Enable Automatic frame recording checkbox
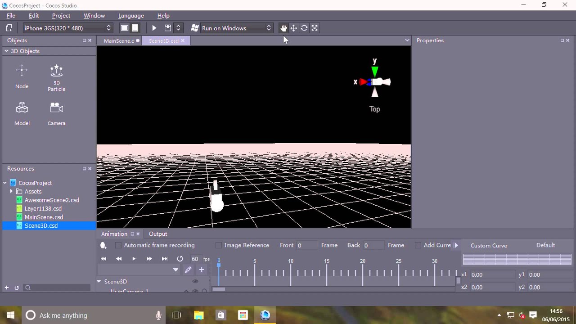Screen dimensions: 576x324 [x=118, y=245]
